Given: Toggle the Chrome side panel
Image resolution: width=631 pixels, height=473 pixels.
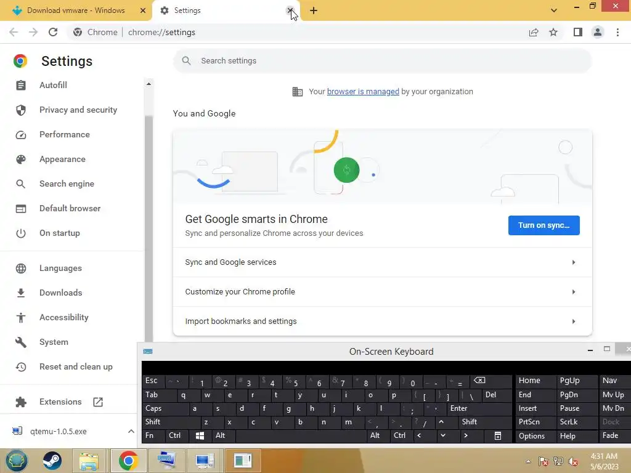Looking at the screenshot, I should point(578,32).
